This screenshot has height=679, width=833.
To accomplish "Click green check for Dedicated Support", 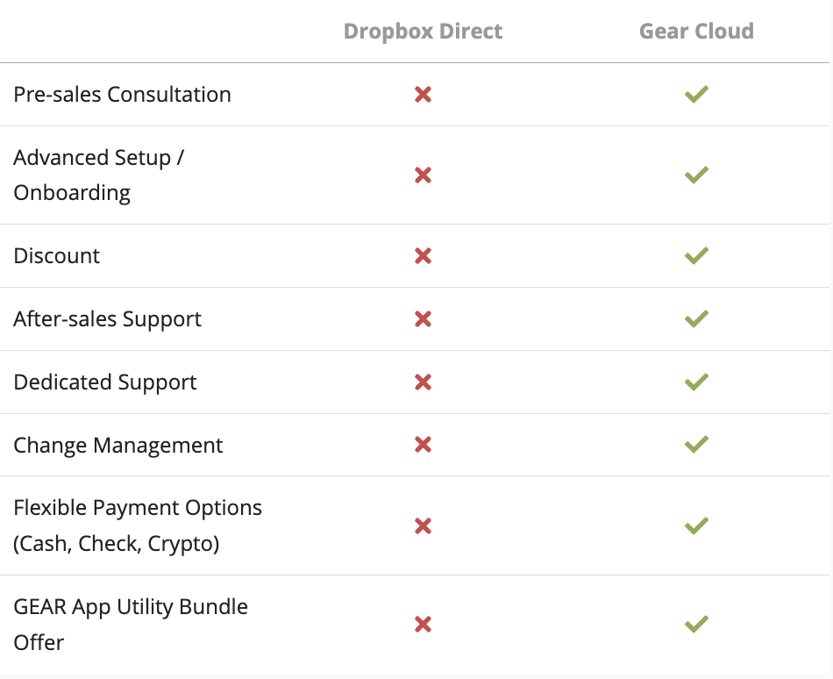I will point(696,382).
